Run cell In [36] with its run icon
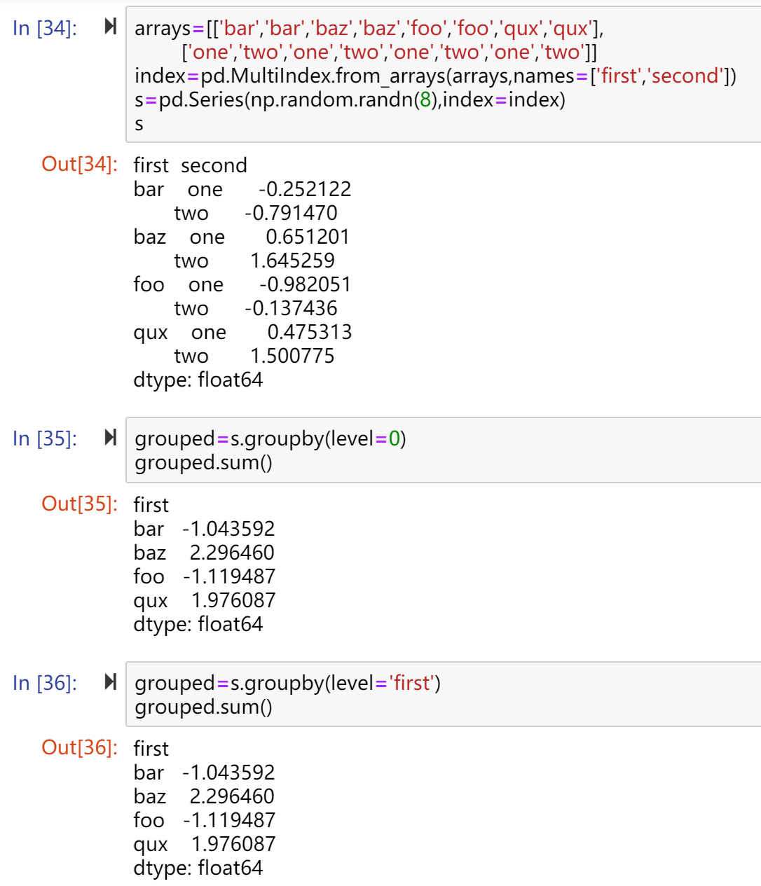The image size is (761, 886). (110, 681)
